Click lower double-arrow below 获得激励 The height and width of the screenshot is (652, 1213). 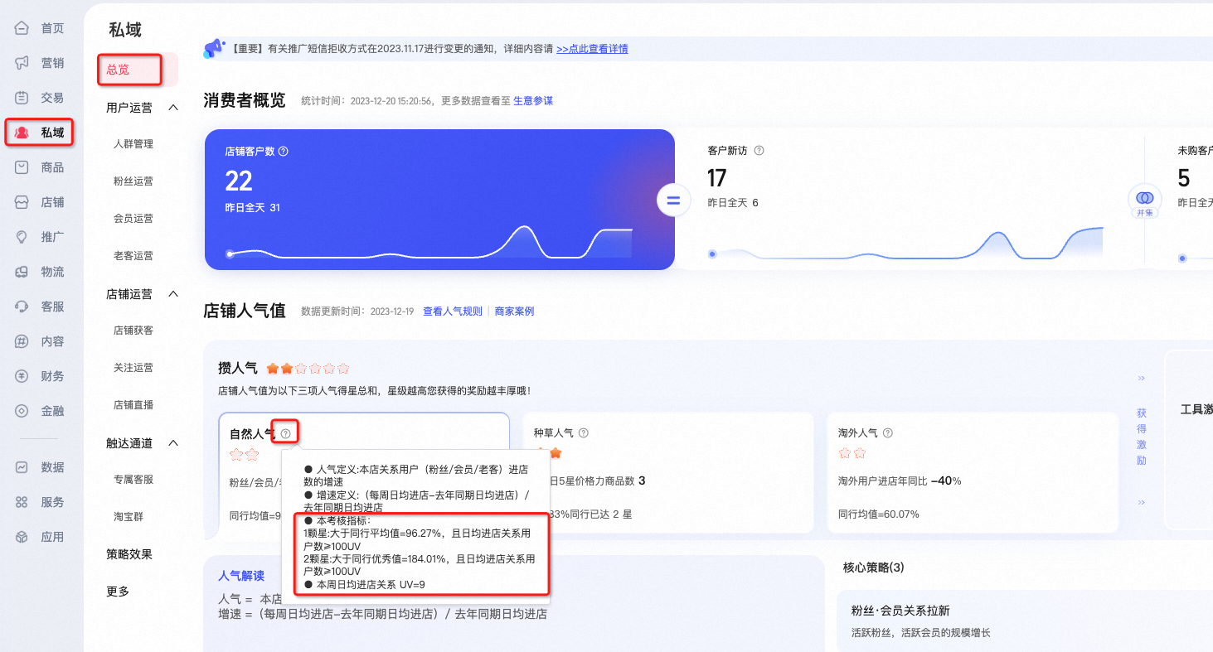1142,502
